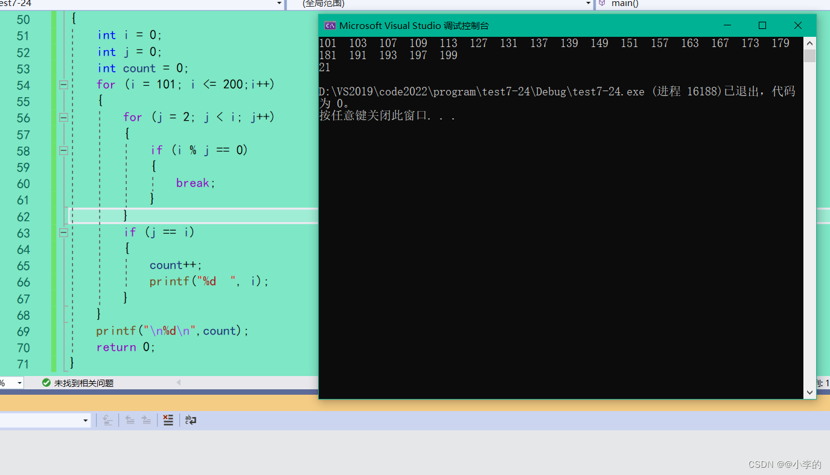Click the console scrollbar up arrow

tap(810, 43)
